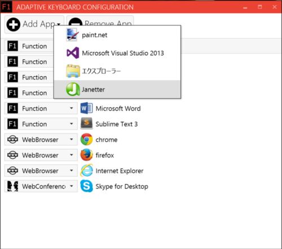The image size is (282, 249).
Task: Open the Function dropdown beside Microsoft Word
Action: 41,108
